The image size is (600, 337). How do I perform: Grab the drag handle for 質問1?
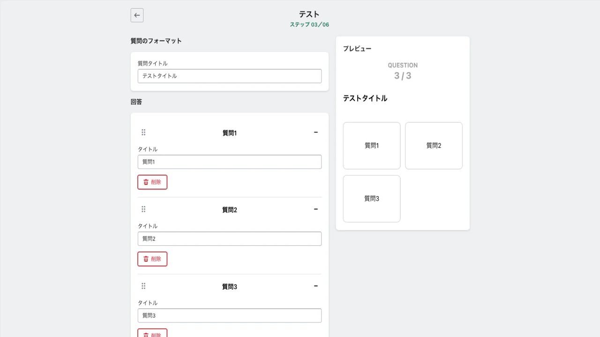(143, 132)
